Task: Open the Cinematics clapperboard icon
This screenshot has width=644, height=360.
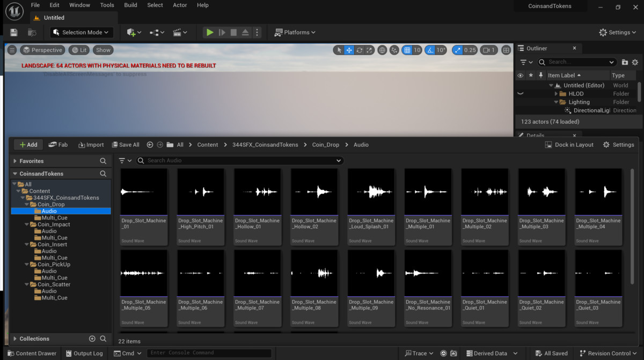Action: coord(180,33)
